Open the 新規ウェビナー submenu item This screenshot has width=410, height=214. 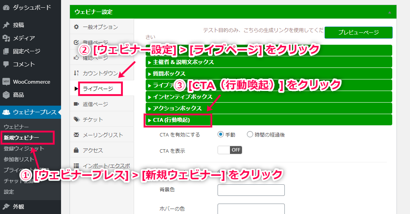pos(21,138)
